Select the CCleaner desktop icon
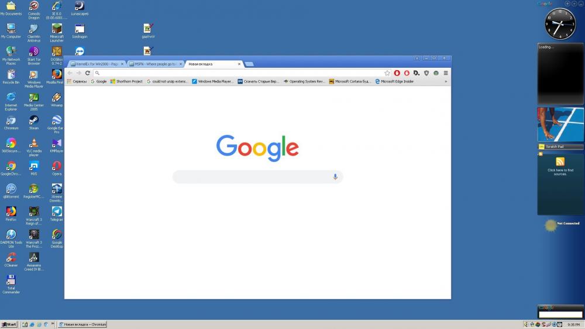This screenshot has width=585, height=329. tap(11, 259)
